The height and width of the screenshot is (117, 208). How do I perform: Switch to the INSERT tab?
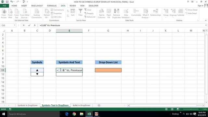24,6
